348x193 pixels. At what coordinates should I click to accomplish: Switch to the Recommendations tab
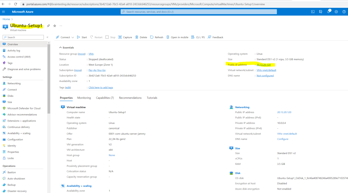[x=130, y=98]
